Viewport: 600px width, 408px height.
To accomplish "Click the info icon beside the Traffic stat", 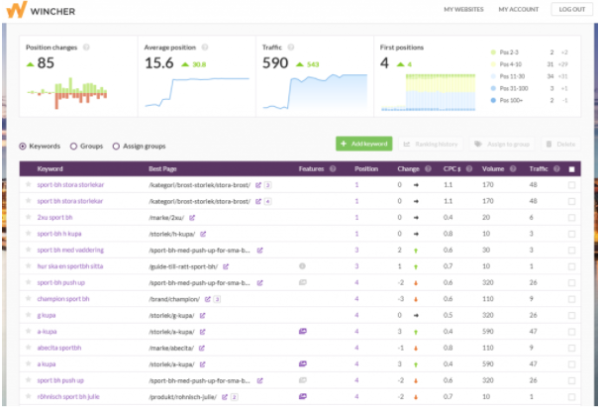I will click(291, 48).
